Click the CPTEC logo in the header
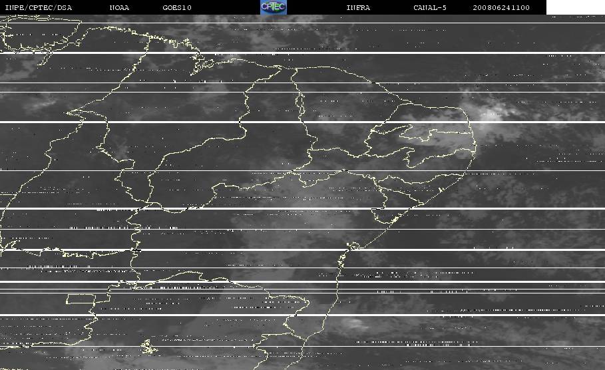The image size is (605, 370). pyautogui.click(x=274, y=7)
